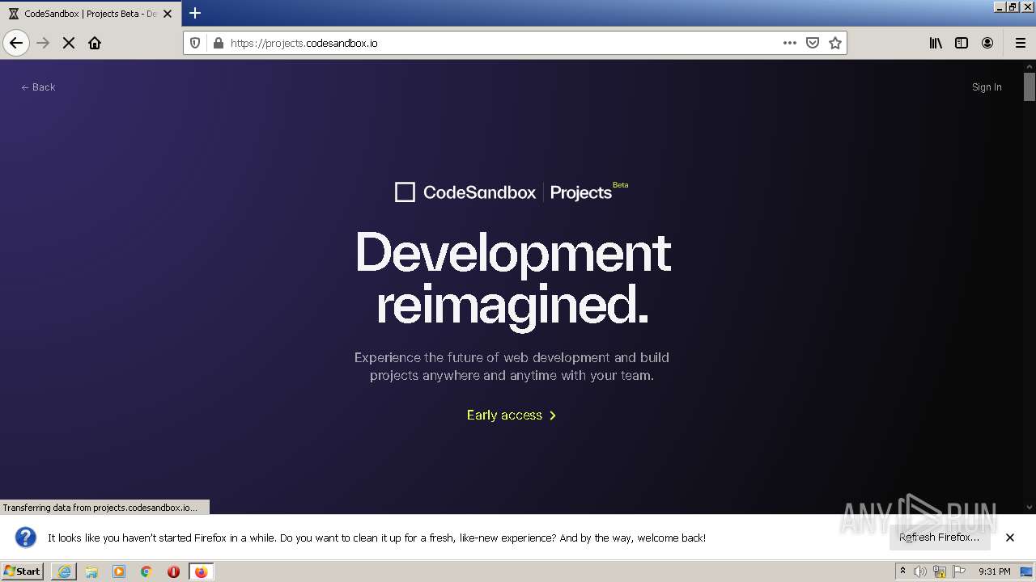Open the Library view
1036x582 pixels.
point(936,43)
